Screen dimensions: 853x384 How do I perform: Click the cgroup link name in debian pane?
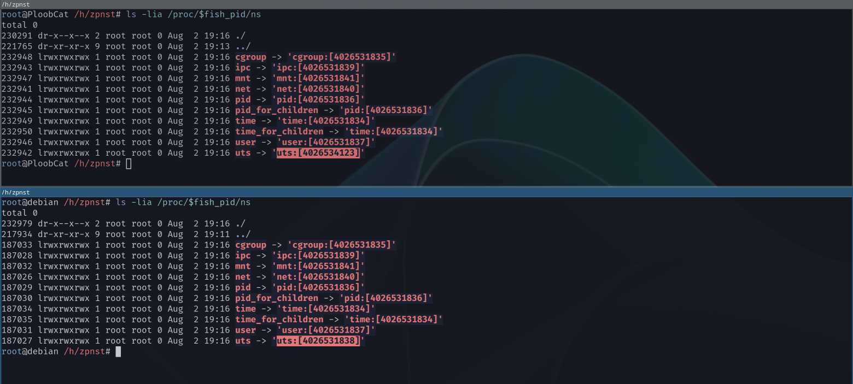click(251, 245)
